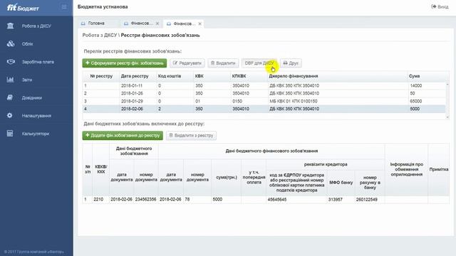Click Сформувати реєстр фін. зобов'язань button
Image resolution: width=456 pixels, height=256 pixels.
[125, 63]
